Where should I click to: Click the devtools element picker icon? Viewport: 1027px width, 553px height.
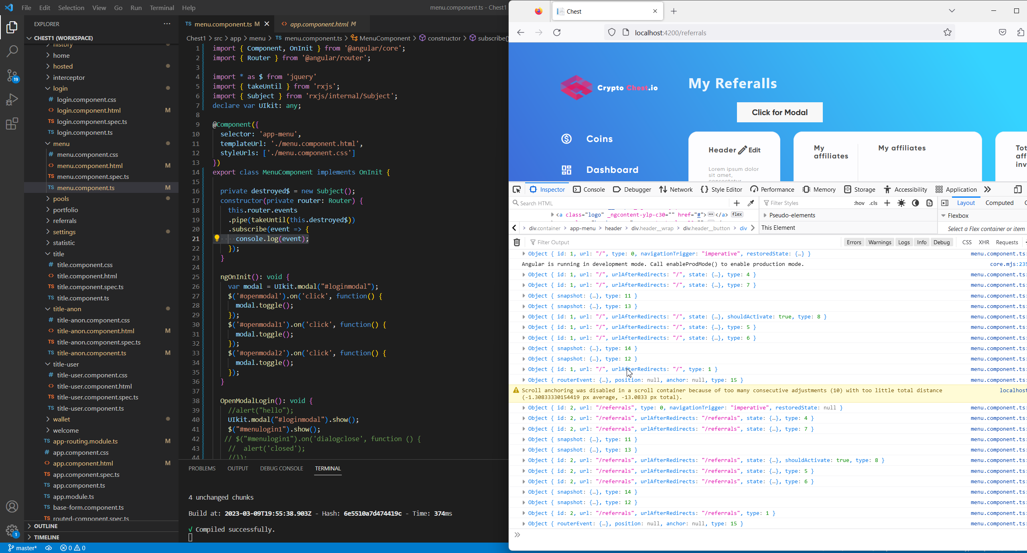[517, 189]
